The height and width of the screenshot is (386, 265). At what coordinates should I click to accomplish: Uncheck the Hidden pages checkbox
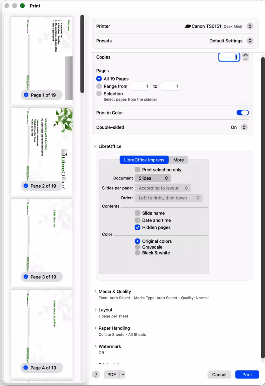[x=137, y=227]
